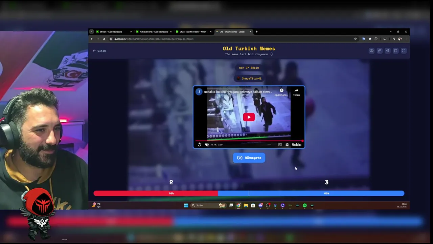Click the paper-plane send icon in quiz header
Image resolution: width=433 pixels, height=244 pixels.
click(x=388, y=51)
